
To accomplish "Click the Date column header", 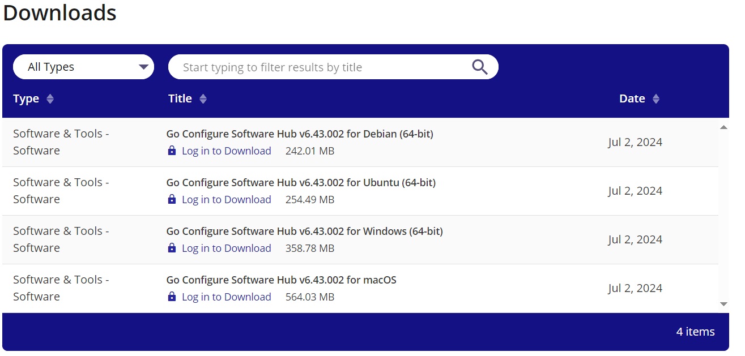I will [632, 99].
